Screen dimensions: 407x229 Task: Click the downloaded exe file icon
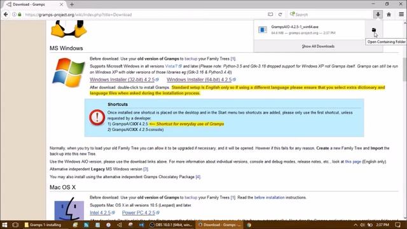(x=263, y=30)
